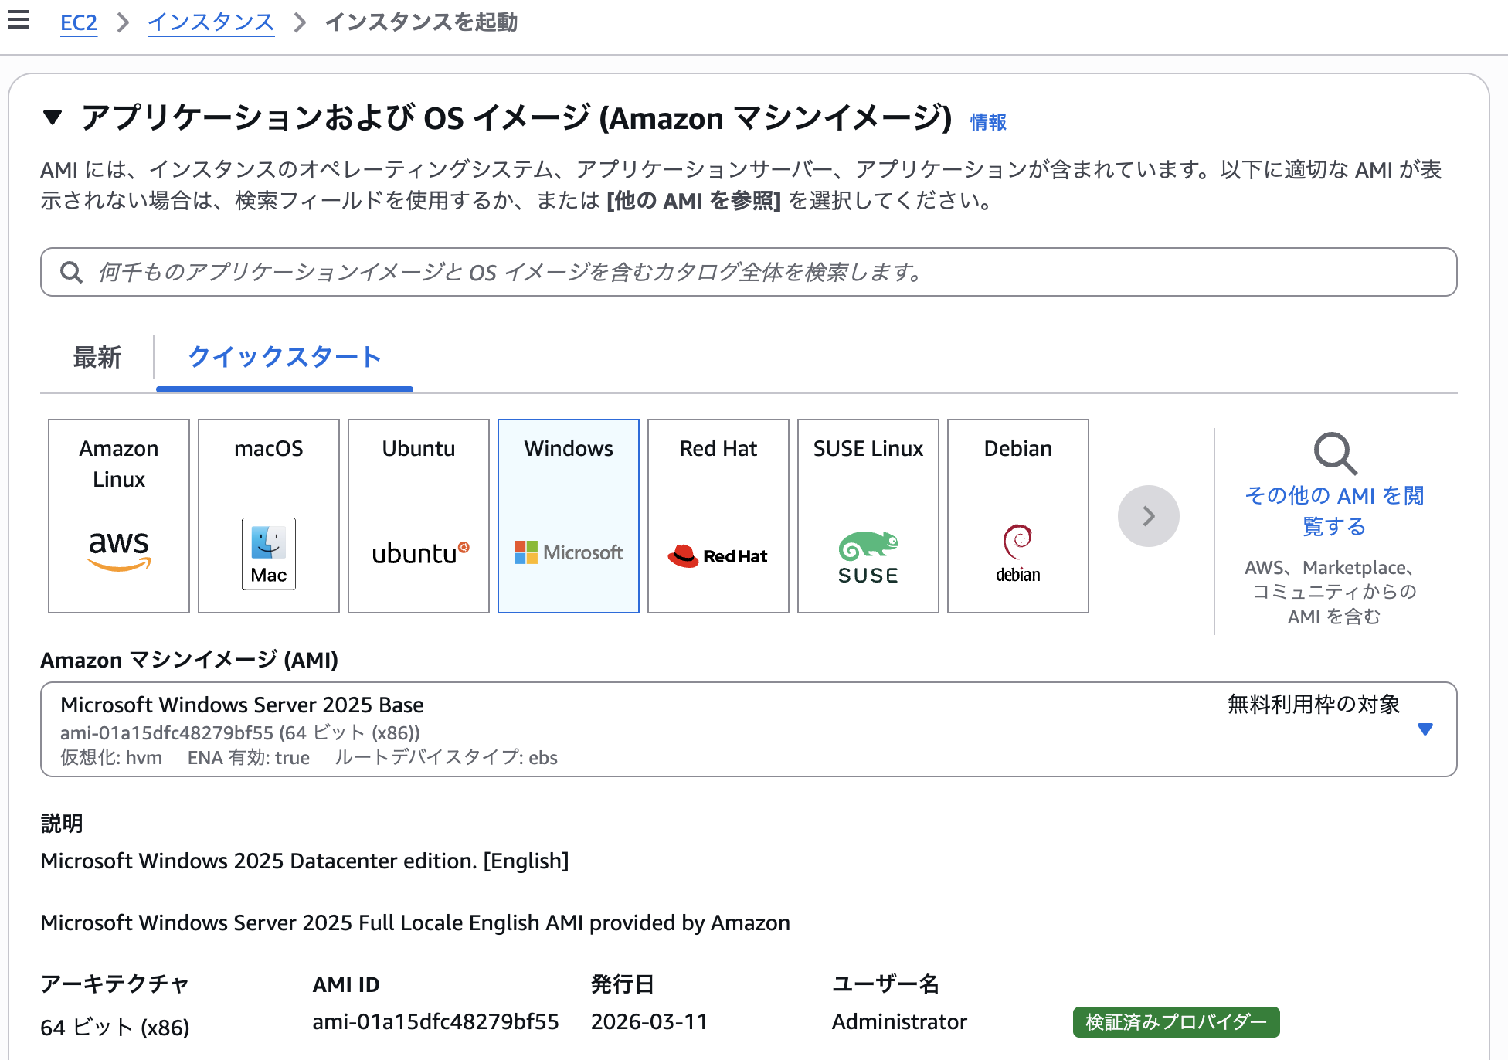Switch to the 最新 tab

click(97, 358)
